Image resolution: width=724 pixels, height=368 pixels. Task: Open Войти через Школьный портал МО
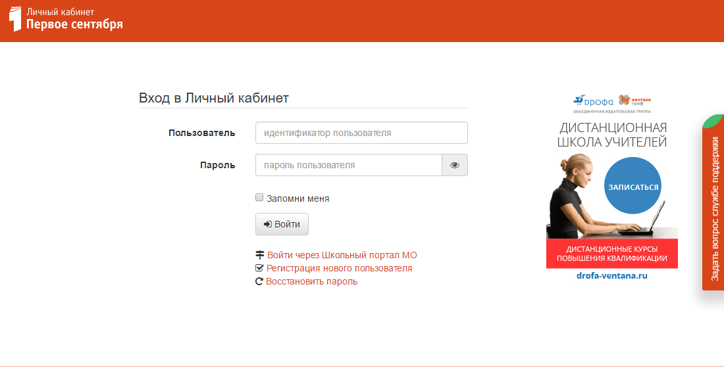[342, 255]
